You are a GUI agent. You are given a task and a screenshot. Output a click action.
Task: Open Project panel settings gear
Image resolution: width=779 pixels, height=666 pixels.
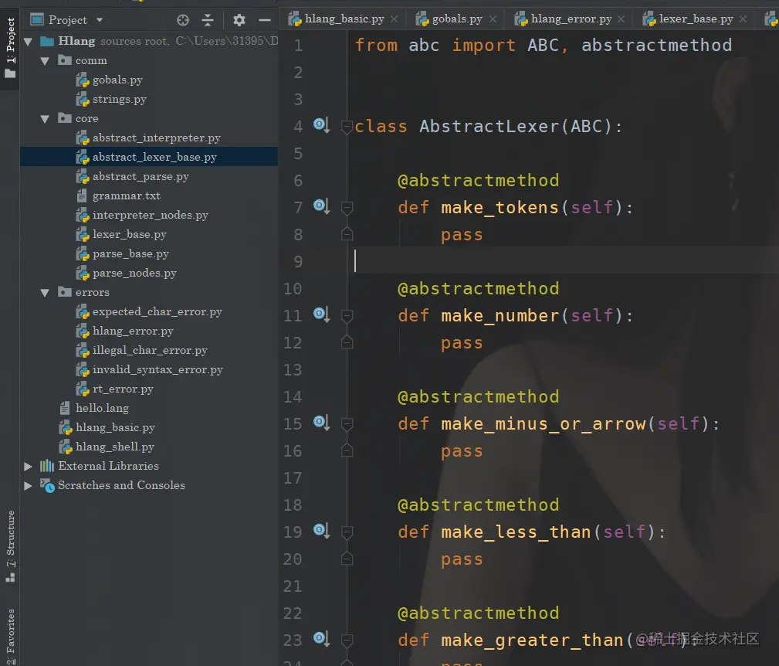point(239,20)
